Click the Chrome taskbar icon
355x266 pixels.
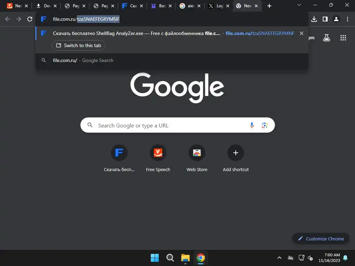[x=201, y=258]
